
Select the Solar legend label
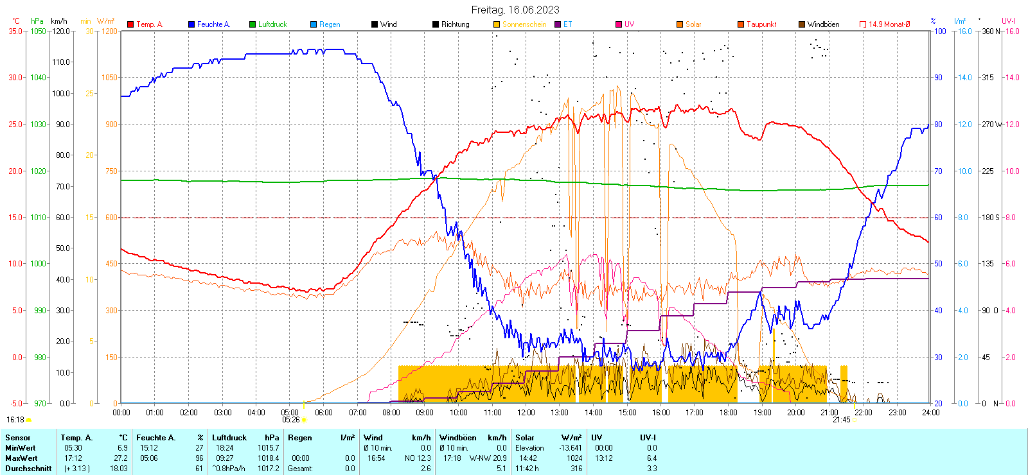693,24
